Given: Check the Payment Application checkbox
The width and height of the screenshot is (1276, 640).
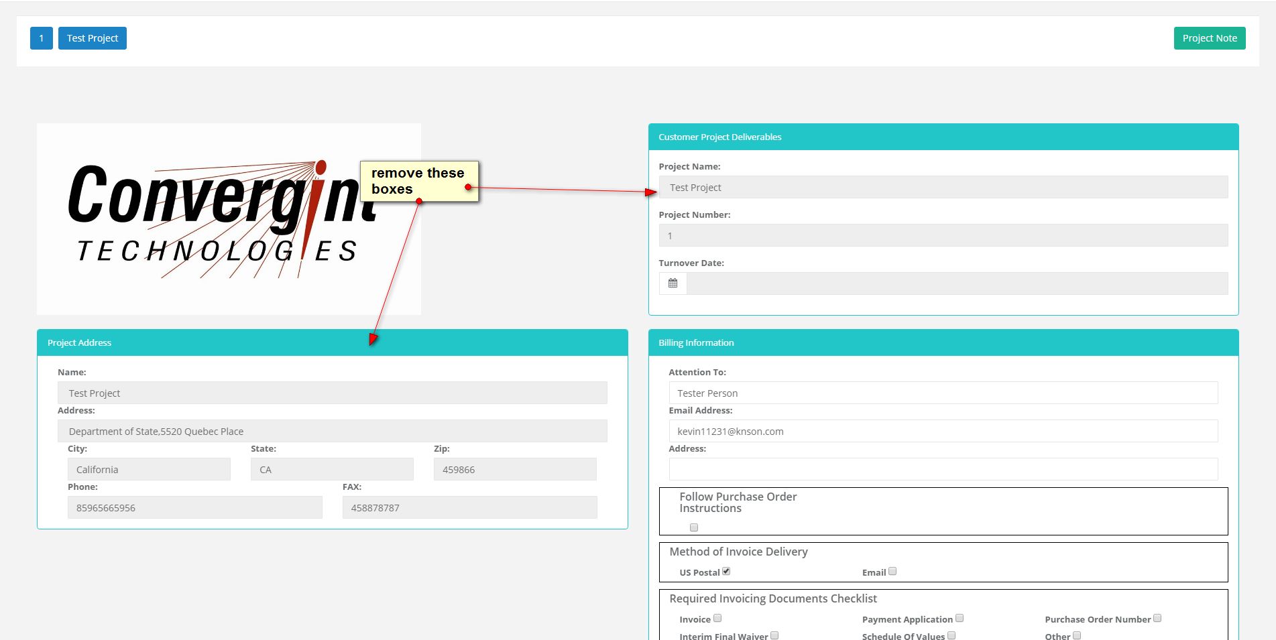Looking at the screenshot, I should tap(960, 619).
